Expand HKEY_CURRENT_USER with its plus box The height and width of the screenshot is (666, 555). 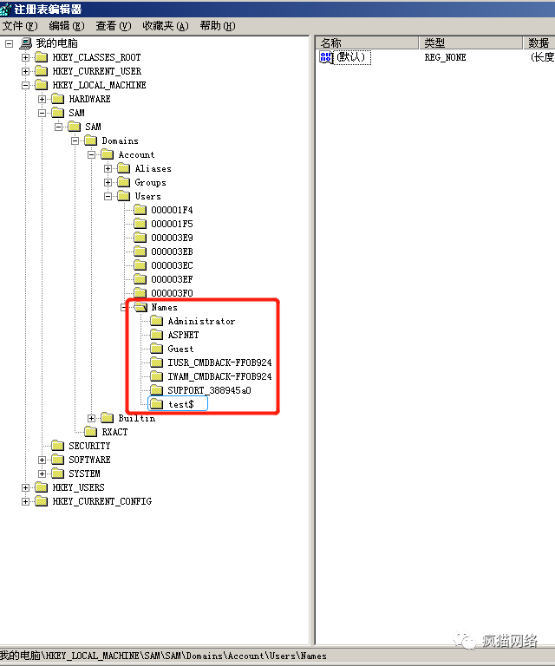(x=25, y=71)
